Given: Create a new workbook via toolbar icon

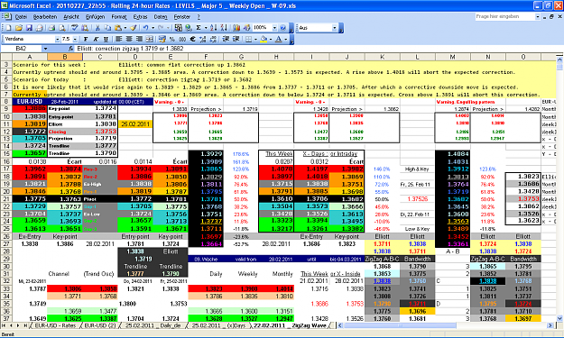Looking at the screenshot, I should pos(8,28).
